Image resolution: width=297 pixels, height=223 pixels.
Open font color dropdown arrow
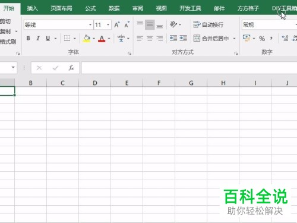109,39
